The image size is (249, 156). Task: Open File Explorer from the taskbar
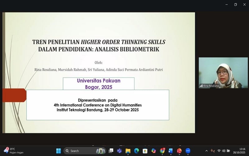pyautogui.click(x=128, y=151)
